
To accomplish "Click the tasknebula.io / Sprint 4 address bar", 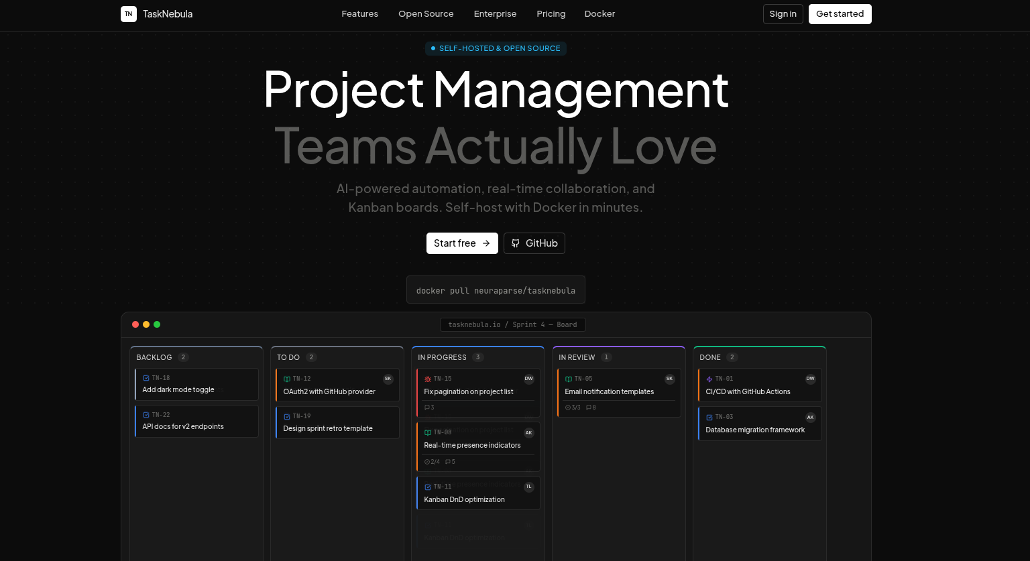I will coord(513,325).
